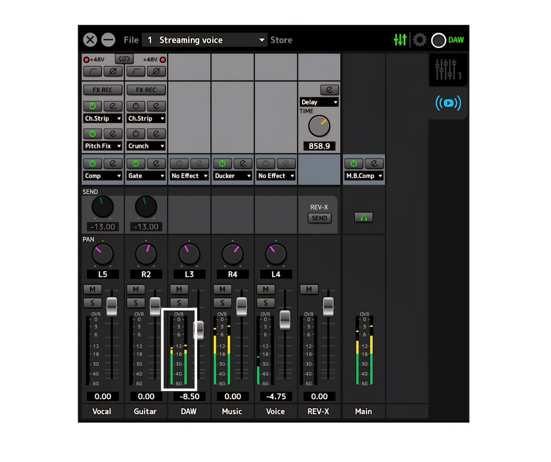Image resolution: width=551 pixels, height=462 pixels.
Task: Toggle the high-pass filter on Guitar channel
Action: click(x=136, y=72)
